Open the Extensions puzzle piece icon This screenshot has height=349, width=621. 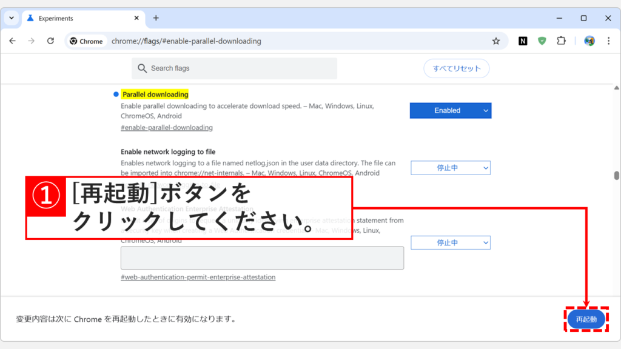click(x=561, y=41)
